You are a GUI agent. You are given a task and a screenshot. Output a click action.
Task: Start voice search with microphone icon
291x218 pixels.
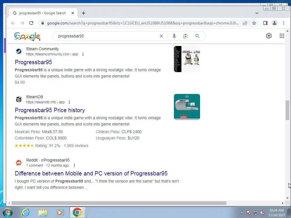pyautogui.click(x=174, y=36)
